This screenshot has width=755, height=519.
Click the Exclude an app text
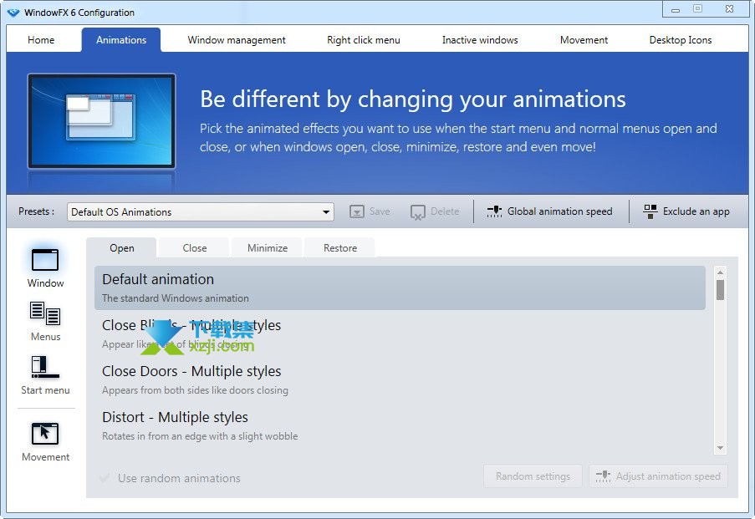696,211
